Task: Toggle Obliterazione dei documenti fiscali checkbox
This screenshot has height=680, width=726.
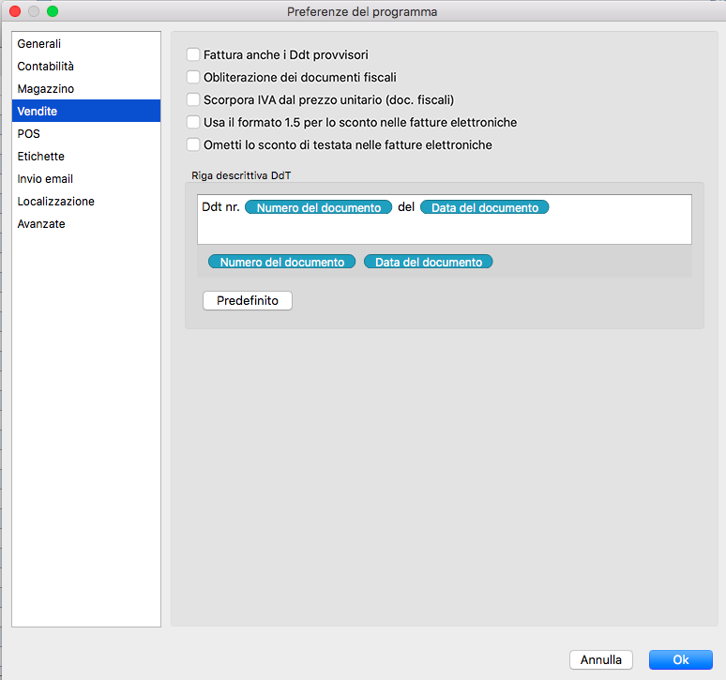Action: 193,78
